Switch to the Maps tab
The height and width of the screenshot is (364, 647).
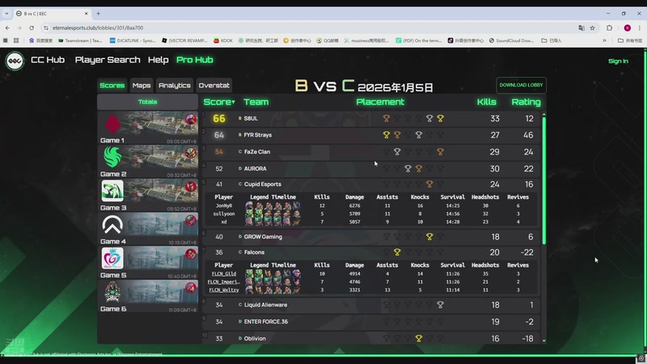point(142,86)
